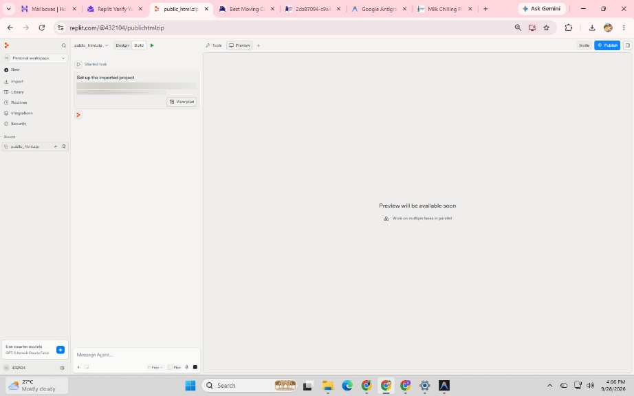634x396 pixels.
Task: Open the model selector dropdown in message box
Action: coord(155,367)
